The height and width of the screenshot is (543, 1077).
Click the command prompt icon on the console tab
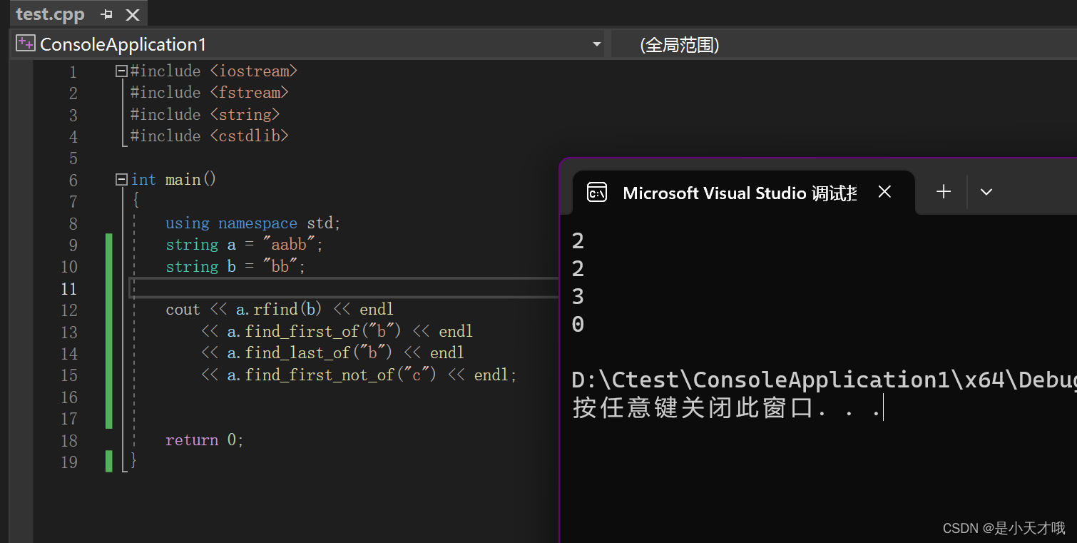point(596,192)
